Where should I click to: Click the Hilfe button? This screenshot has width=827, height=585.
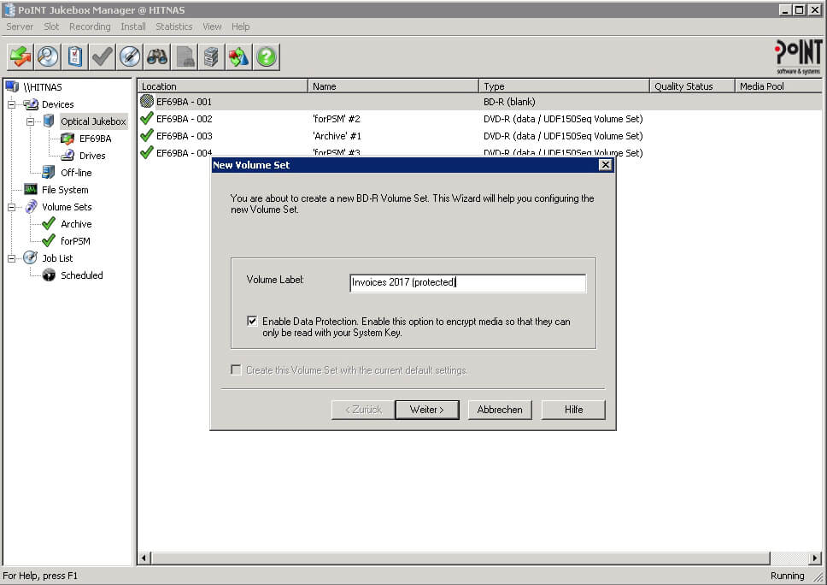pos(573,410)
